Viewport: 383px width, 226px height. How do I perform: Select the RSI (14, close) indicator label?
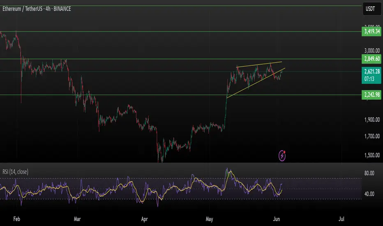[15, 172]
